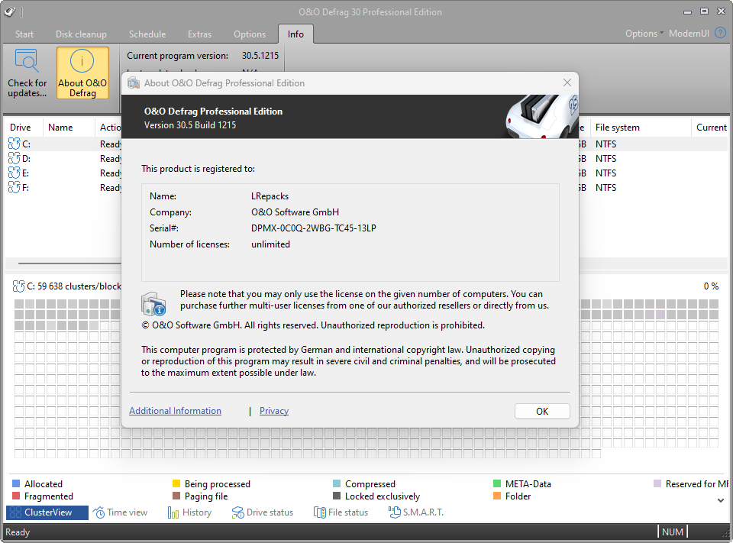Click the Allocated blue legend swatch
Viewport: 733px width, 543px height.
[x=16, y=483]
